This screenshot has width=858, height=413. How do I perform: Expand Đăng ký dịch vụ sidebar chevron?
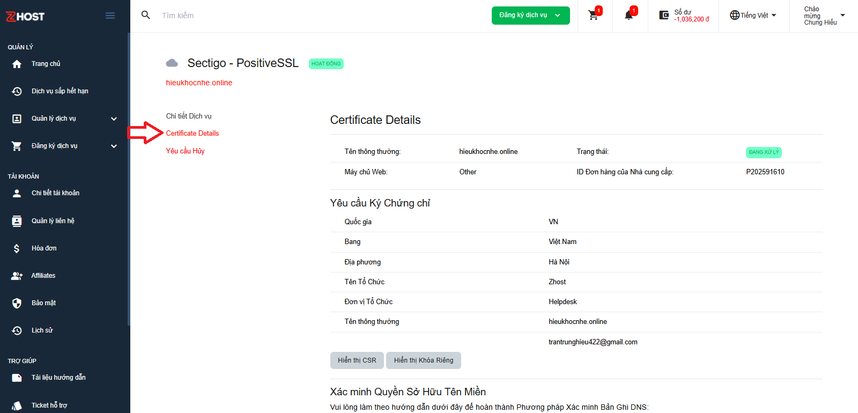[114, 146]
